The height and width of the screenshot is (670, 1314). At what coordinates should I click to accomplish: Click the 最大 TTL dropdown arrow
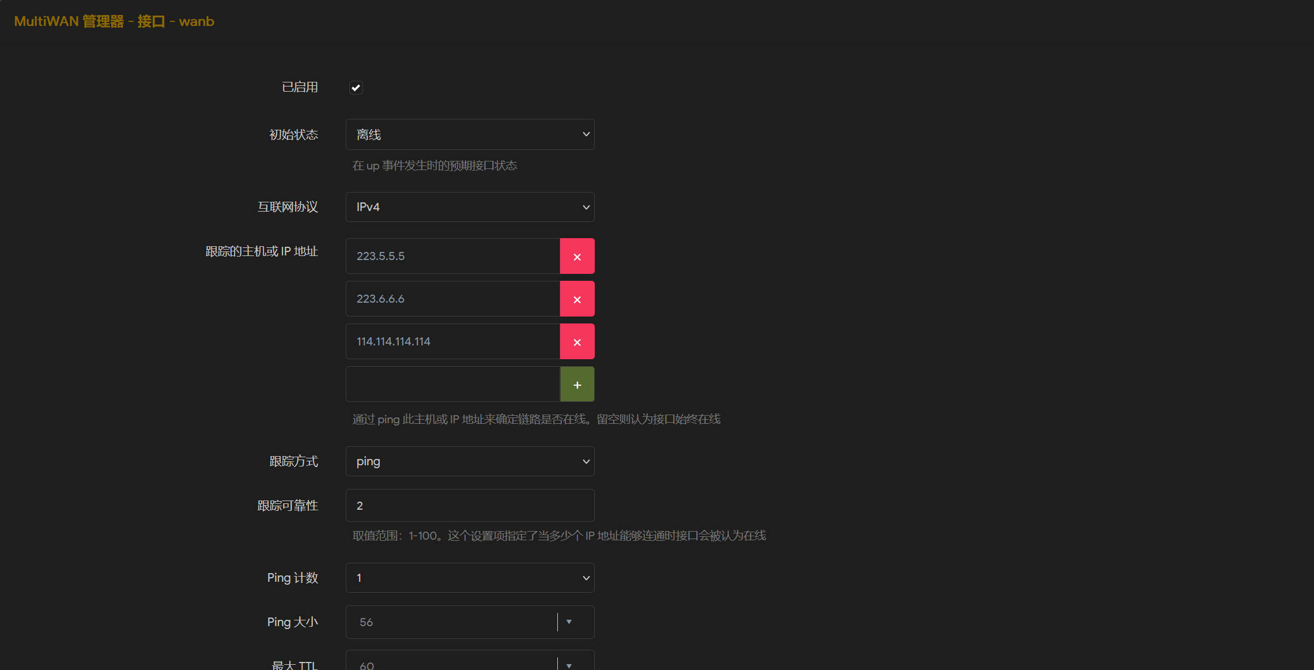tap(569, 665)
